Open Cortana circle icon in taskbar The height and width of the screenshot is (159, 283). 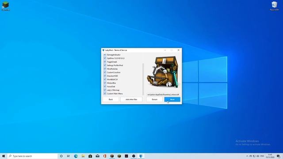[x=61, y=156]
